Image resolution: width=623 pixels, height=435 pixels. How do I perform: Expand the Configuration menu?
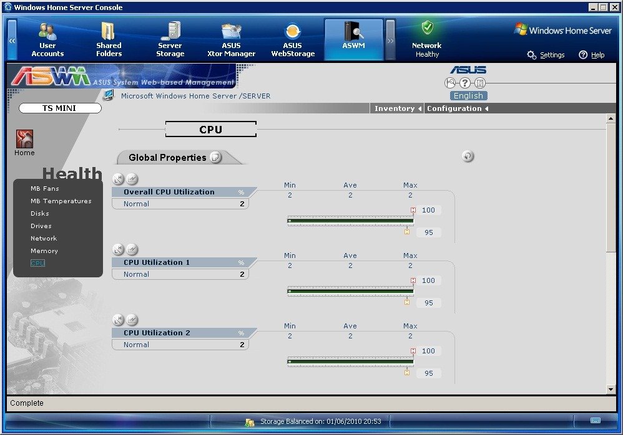[x=458, y=108]
